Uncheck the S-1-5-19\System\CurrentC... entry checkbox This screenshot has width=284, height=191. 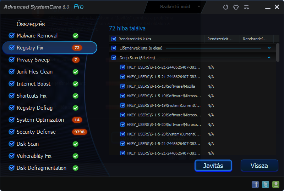click(122, 105)
